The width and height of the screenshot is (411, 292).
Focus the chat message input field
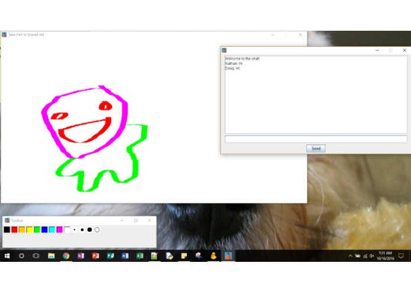click(316, 139)
